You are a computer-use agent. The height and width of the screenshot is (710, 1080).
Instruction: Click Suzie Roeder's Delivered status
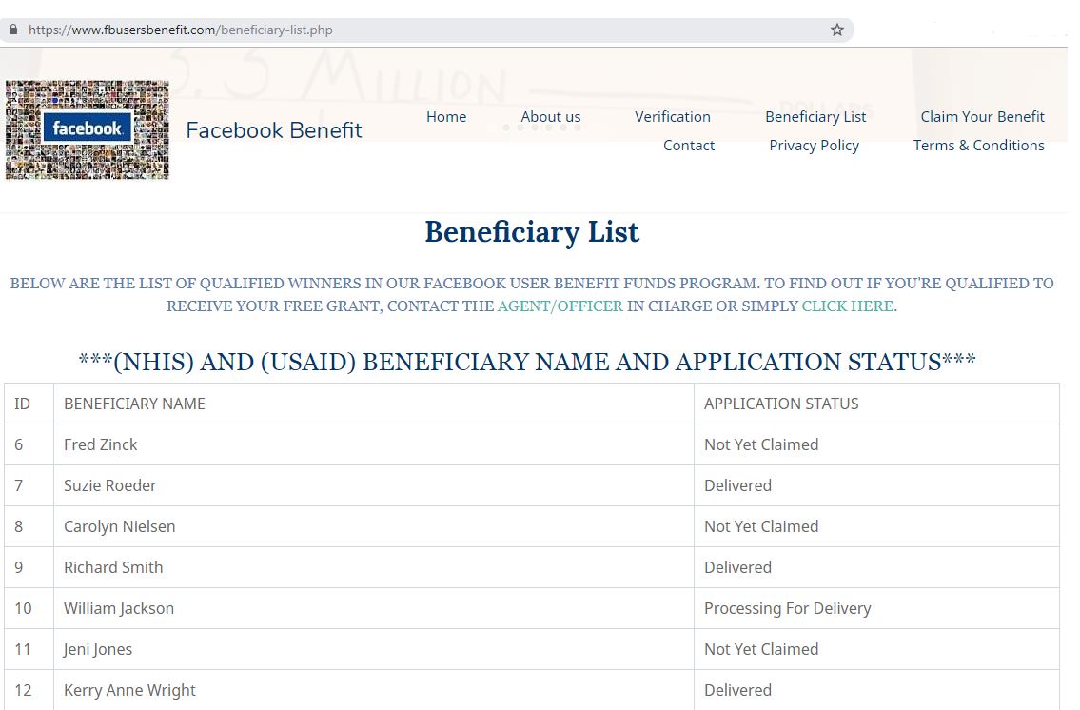tap(737, 485)
